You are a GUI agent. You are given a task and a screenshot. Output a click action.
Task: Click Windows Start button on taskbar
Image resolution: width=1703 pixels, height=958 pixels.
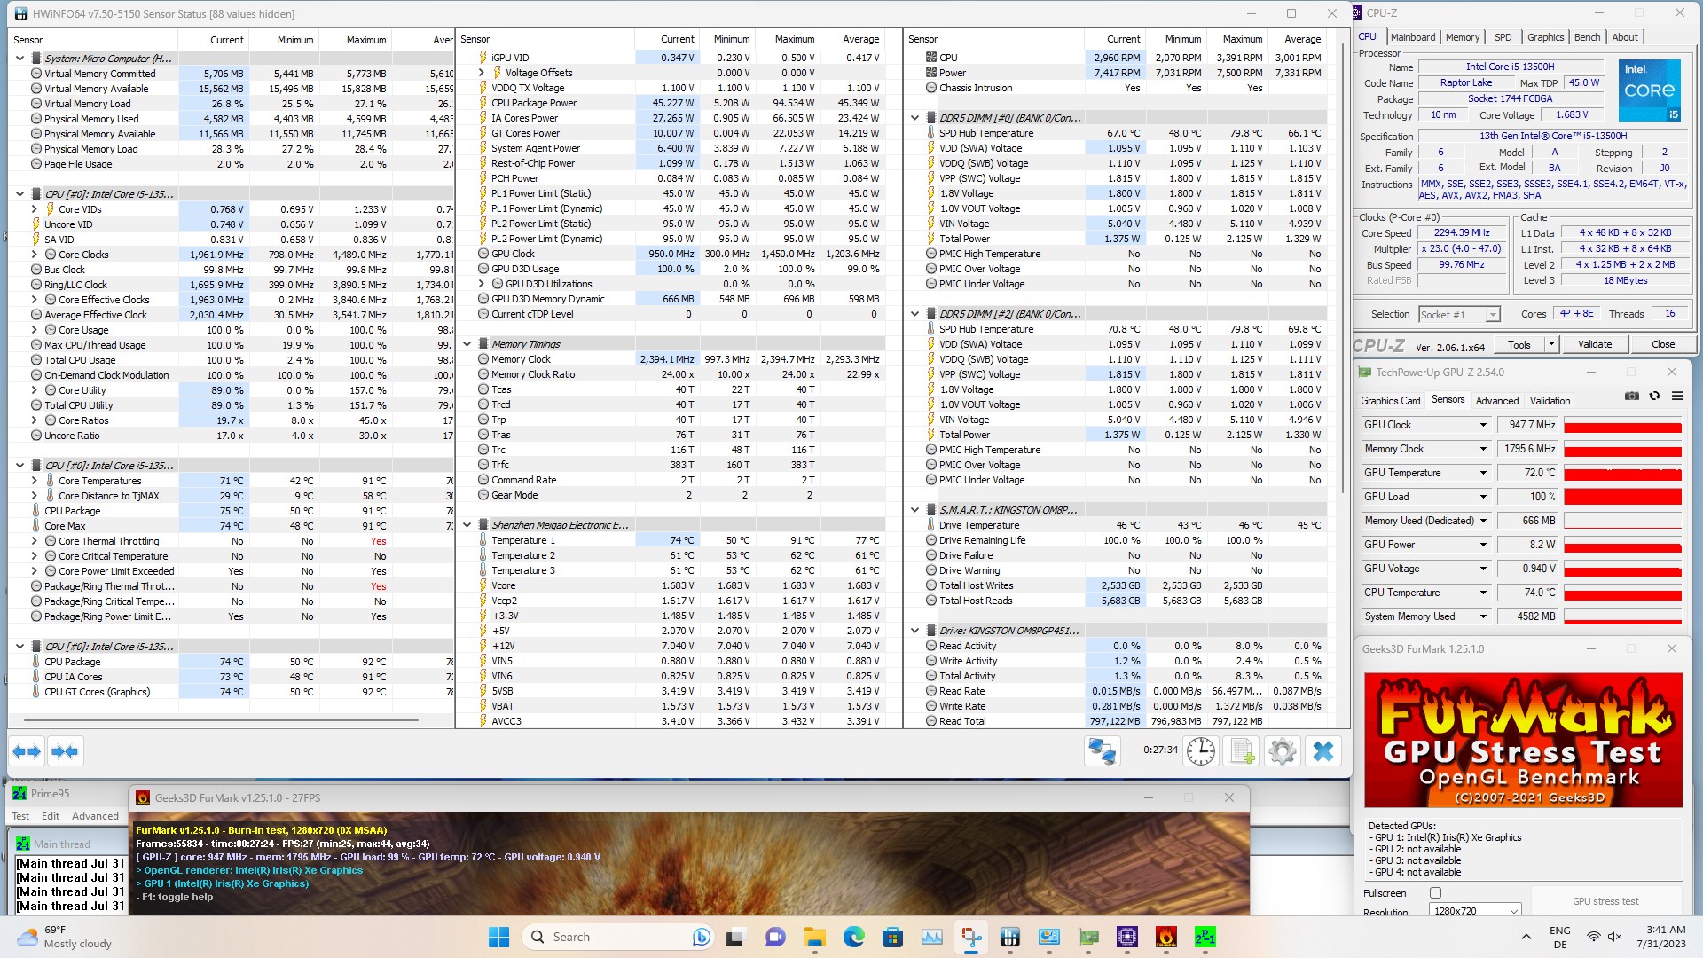[x=498, y=937]
